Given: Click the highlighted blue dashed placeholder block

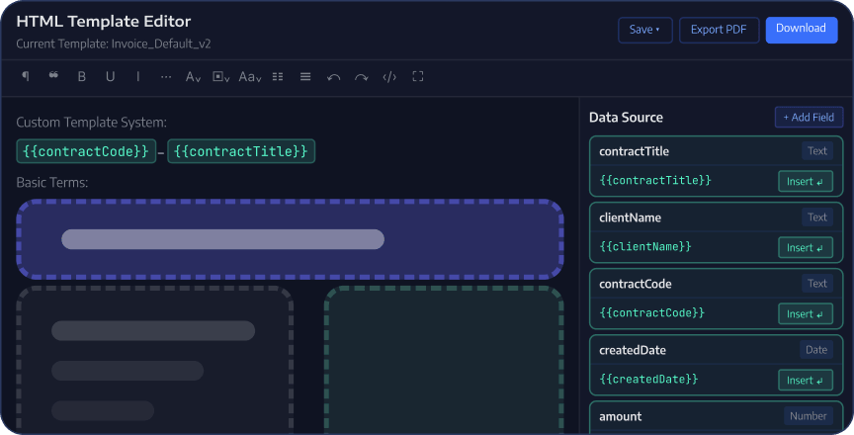Looking at the screenshot, I should coord(291,239).
